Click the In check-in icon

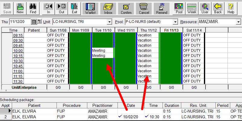[48, 8]
